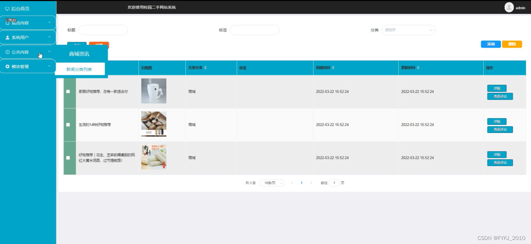Open the white mug cover thumbnail
The height and width of the screenshot is (244, 531).
pyautogui.click(x=154, y=91)
